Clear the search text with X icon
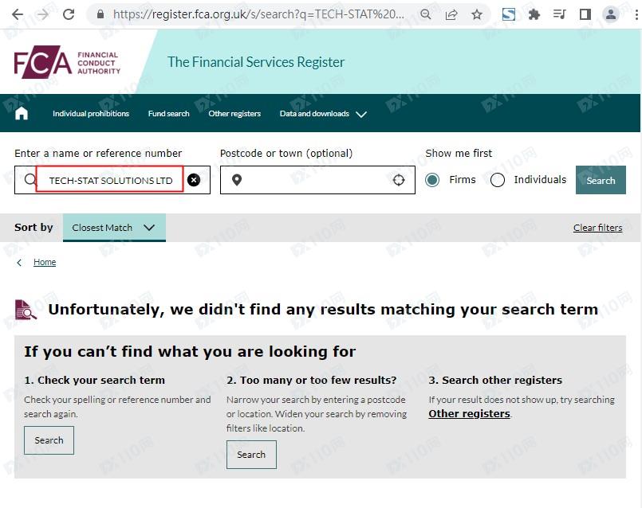Image resolution: width=642 pixels, height=508 pixels. coord(194,180)
